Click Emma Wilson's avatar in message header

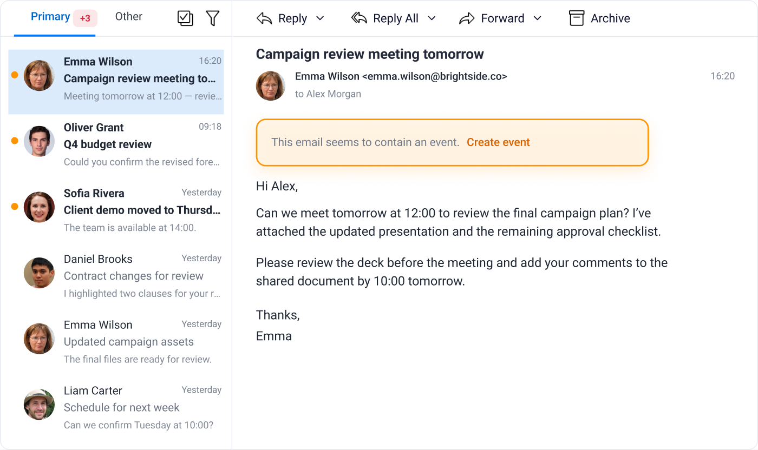(271, 85)
